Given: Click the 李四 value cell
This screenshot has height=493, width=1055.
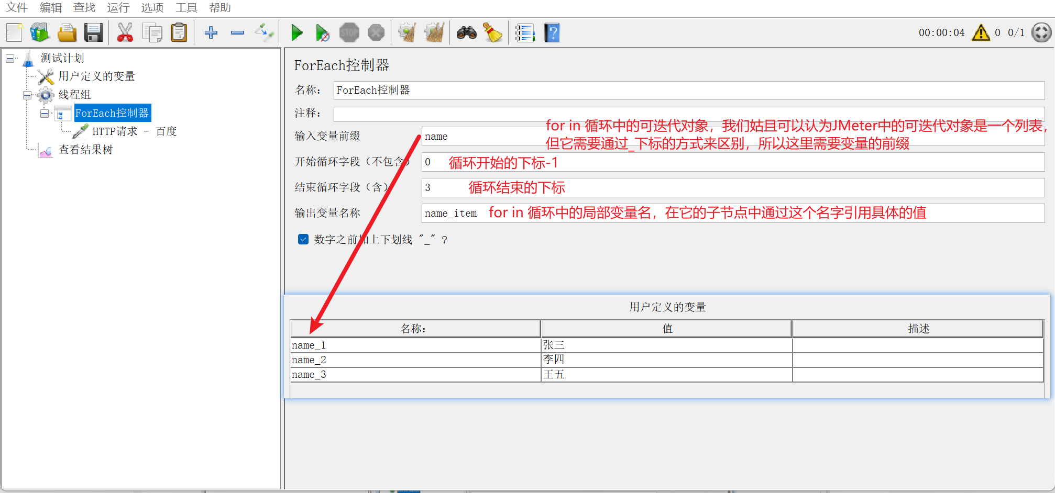Looking at the screenshot, I should (667, 360).
